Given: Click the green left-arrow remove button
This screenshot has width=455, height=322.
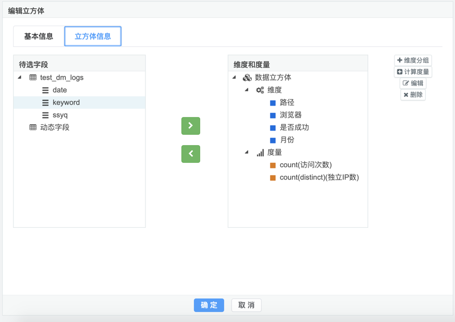Looking at the screenshot, I should pyautogui.click(x=191, y=154).
